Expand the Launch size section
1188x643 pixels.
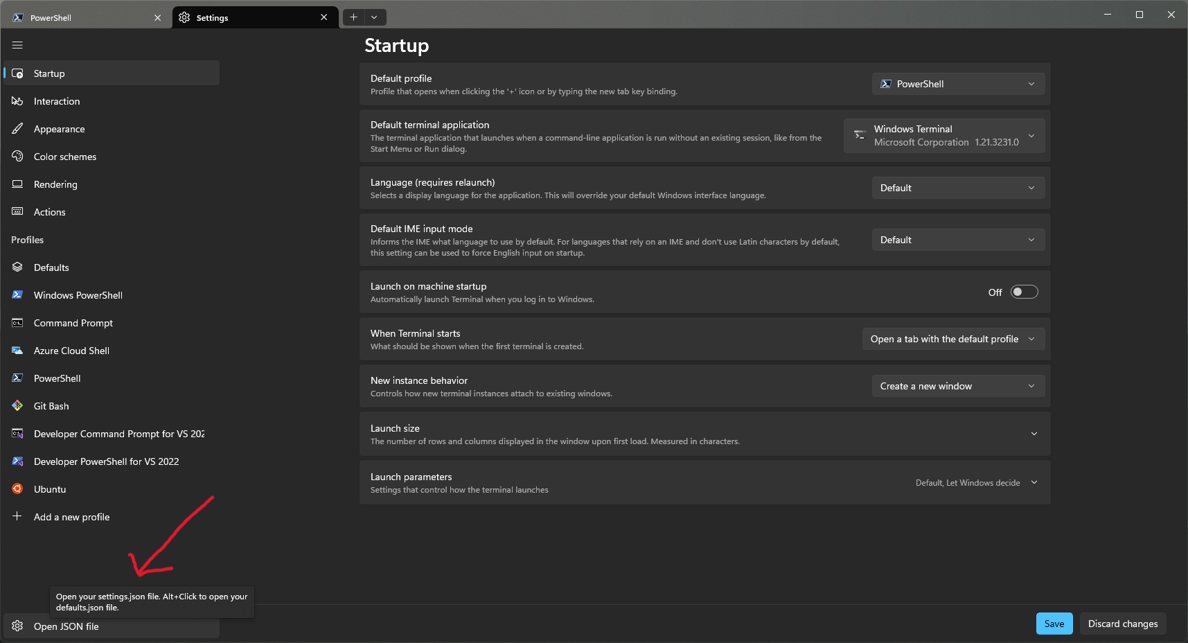1034,434
